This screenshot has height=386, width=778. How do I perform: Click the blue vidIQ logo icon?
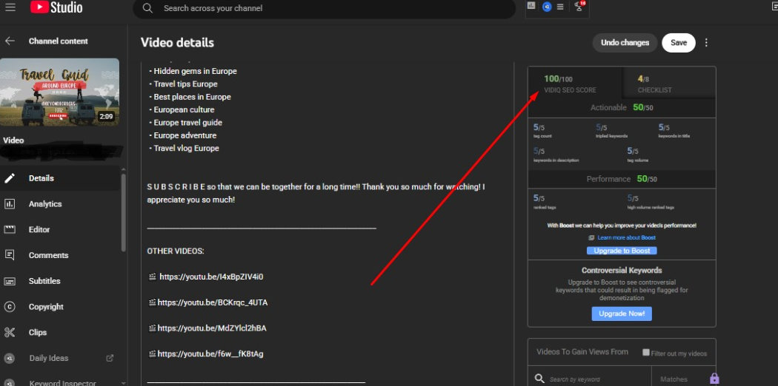[x=547, y=7]
